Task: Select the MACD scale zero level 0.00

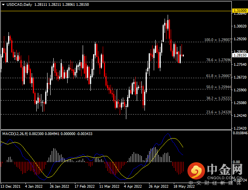Action: click(x=236, y=162)
